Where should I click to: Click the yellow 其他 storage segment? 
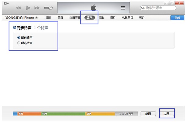100,114
